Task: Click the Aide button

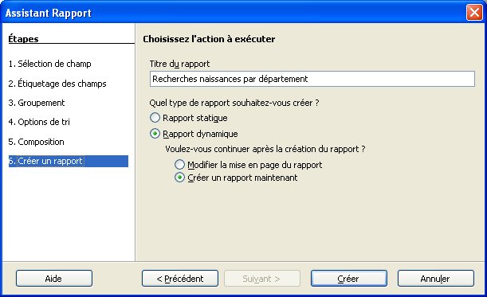Action: 54,279
